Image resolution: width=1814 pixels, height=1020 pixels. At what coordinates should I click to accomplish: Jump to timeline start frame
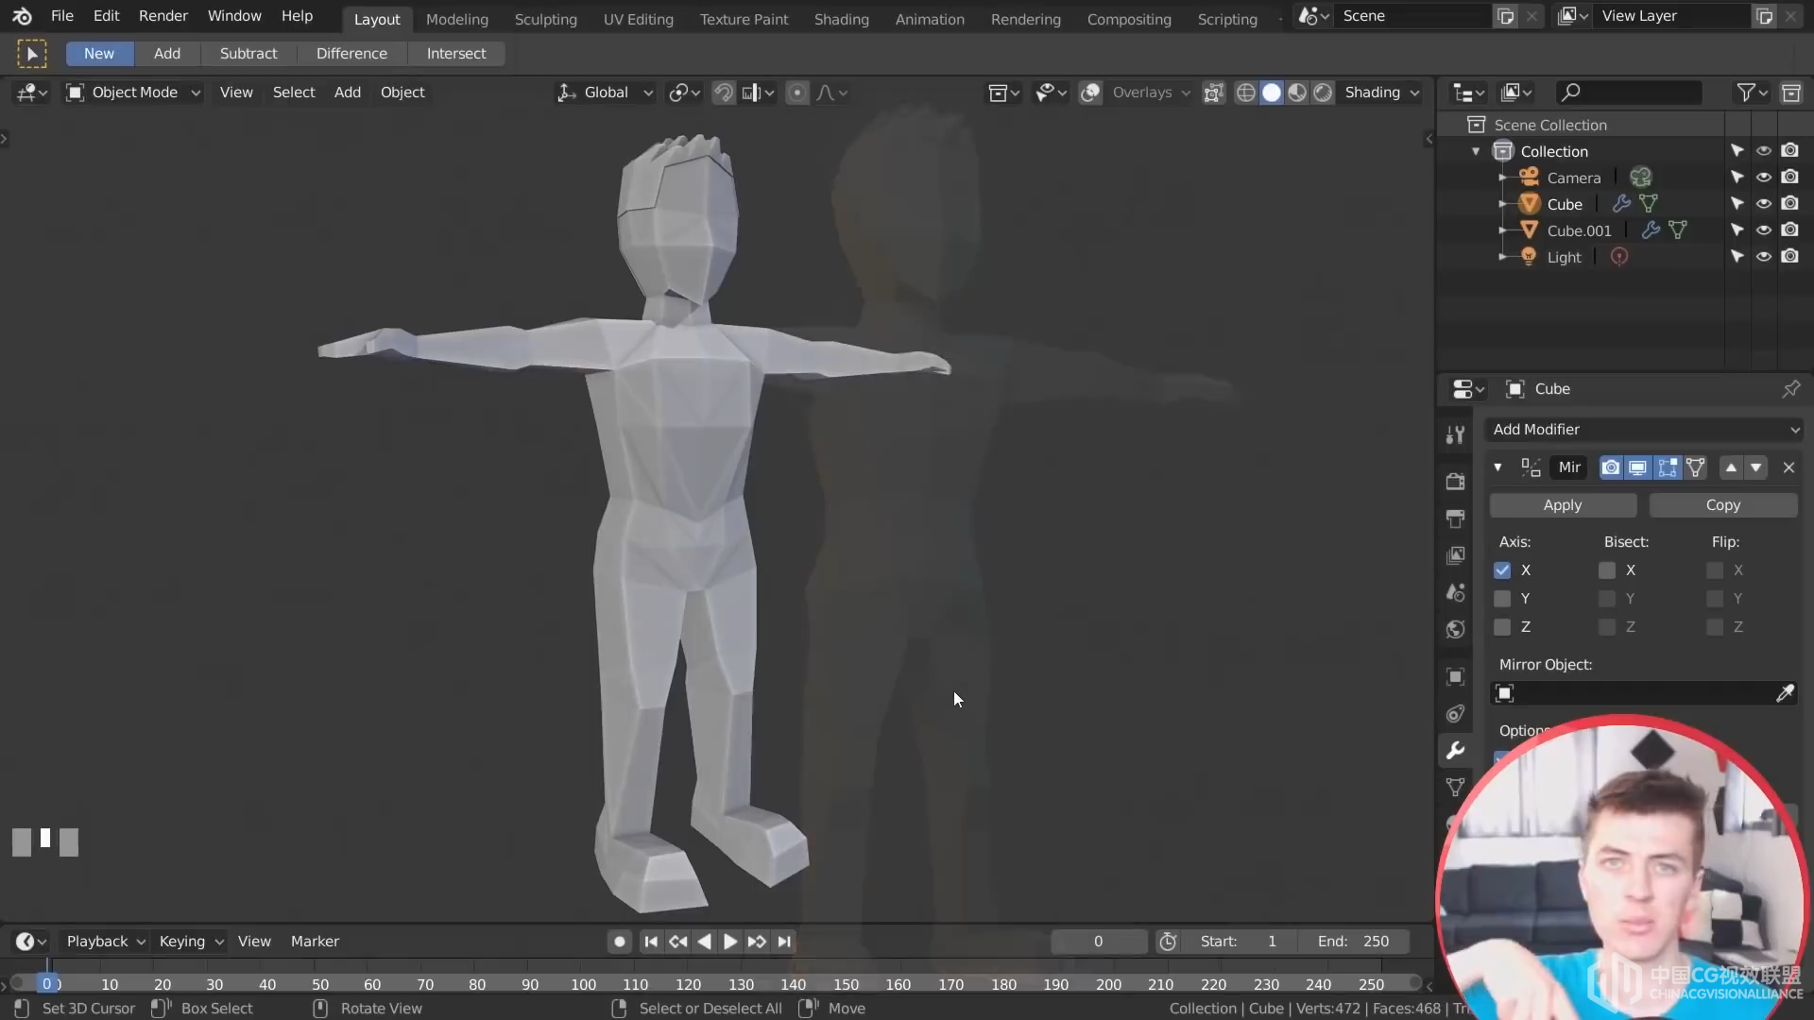[651, 942]
